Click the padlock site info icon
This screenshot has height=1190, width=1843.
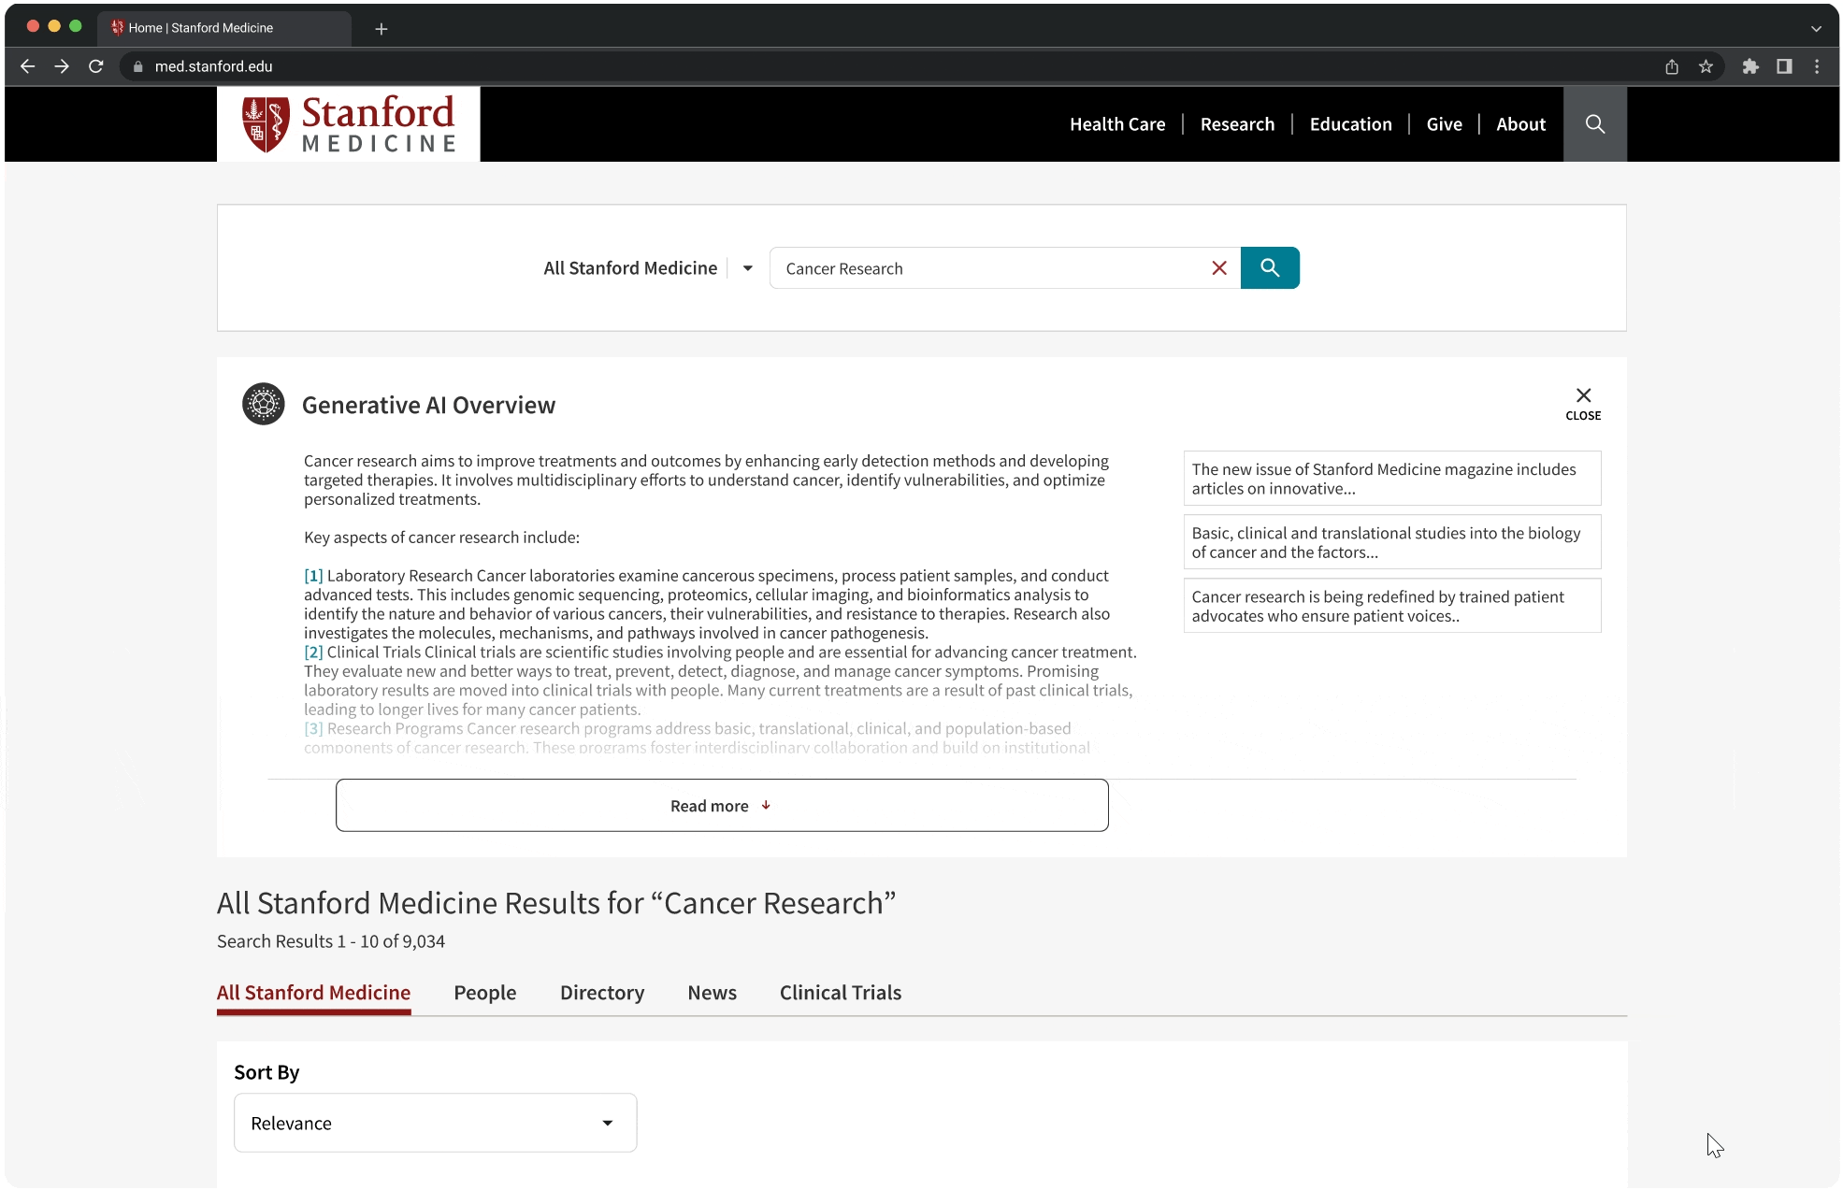pos(138,66)
